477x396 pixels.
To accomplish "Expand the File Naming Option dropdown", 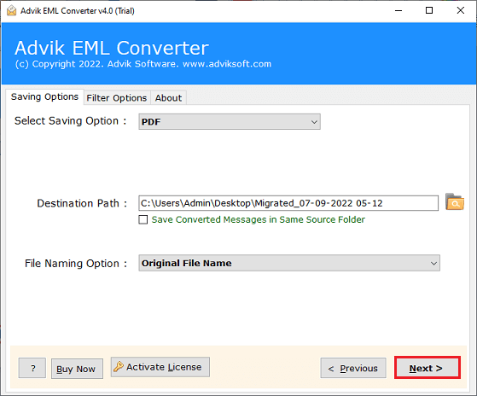I will 289,263.
